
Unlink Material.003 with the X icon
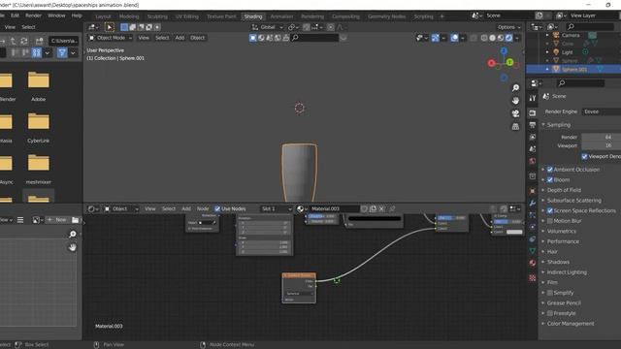click(x=381, y=209)
